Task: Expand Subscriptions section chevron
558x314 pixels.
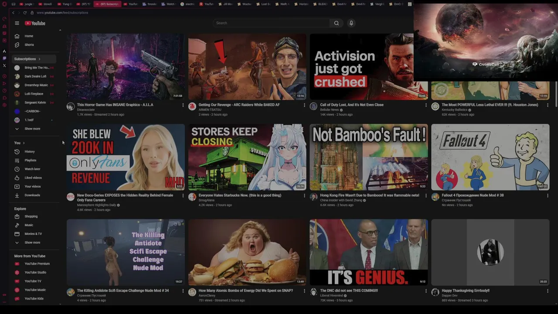Action: [x=39, y=59]
